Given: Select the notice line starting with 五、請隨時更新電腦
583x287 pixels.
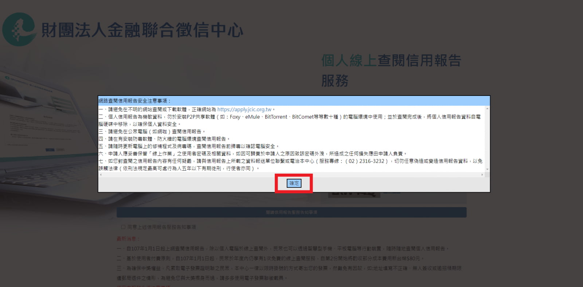Looking at the screenshot, I should (189, 146).
